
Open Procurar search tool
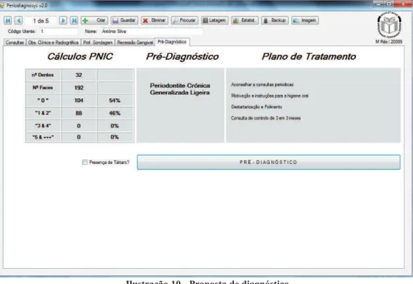tap(185, 20)
